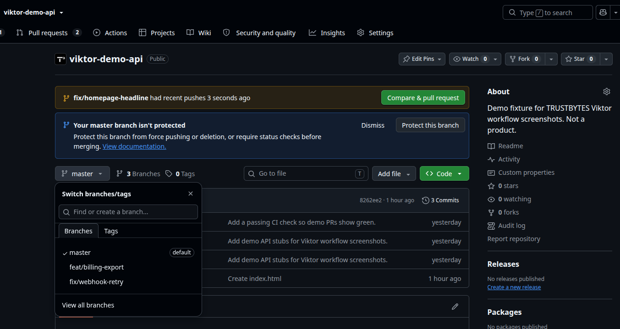Click the Go to file search box

click(x=306, y=174)
